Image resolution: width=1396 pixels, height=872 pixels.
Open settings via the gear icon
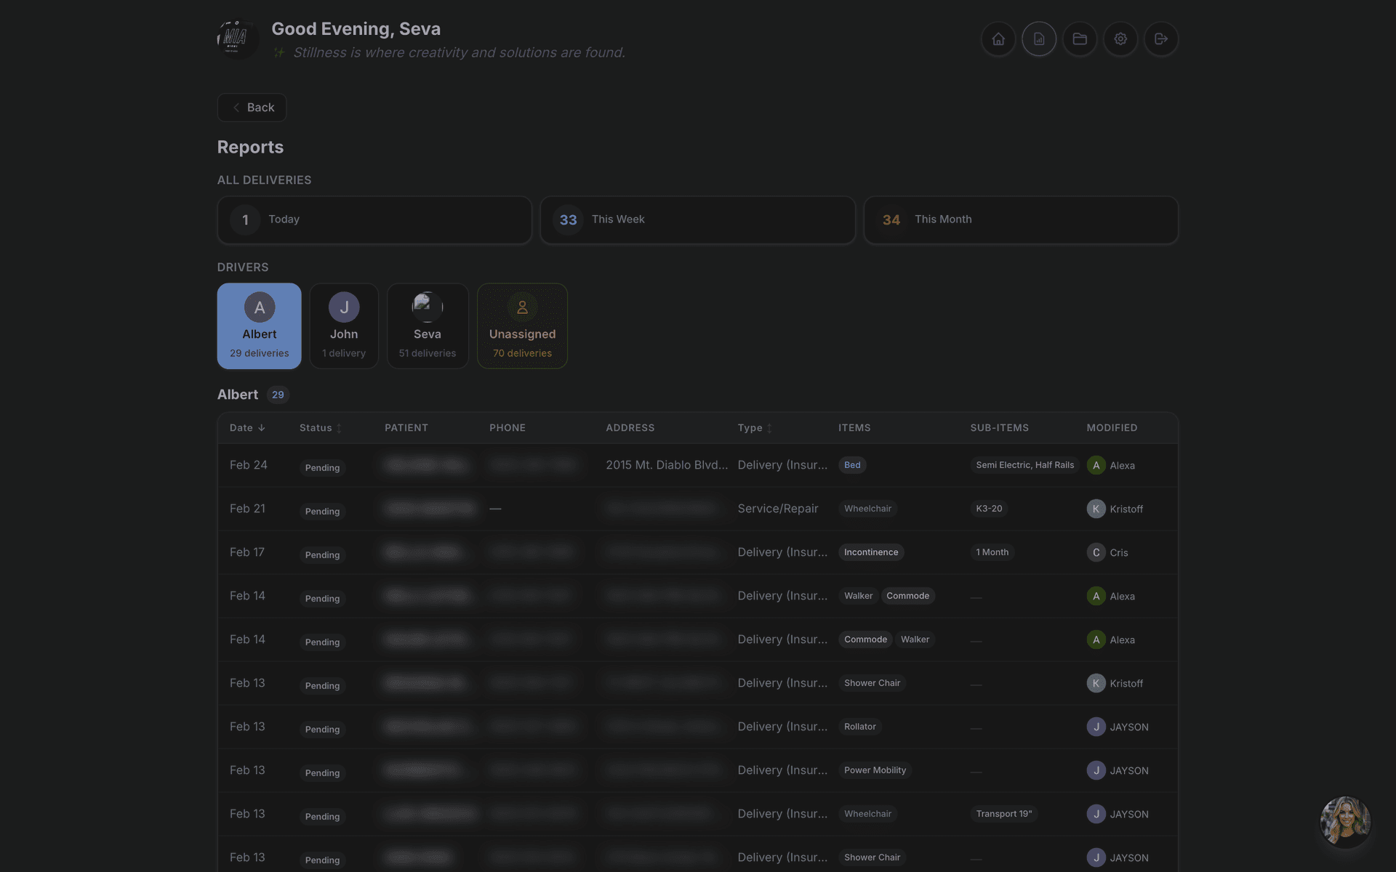coord(1120,39)
